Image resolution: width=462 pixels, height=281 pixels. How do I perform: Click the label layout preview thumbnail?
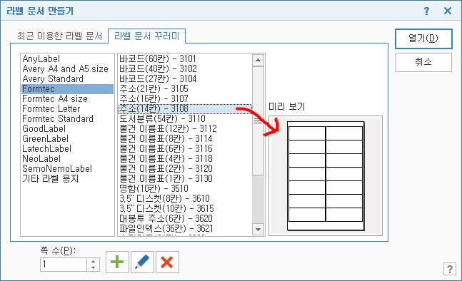coord(326,175)
